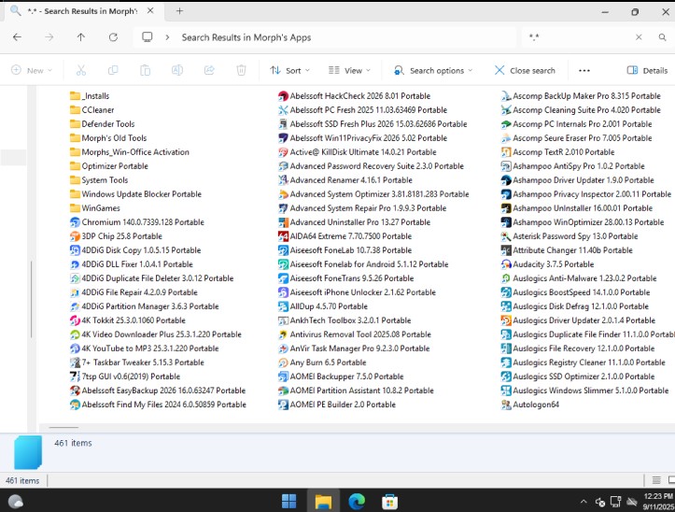Expand the Search options dropdown
675x512 pixels.
coord(433,70)
